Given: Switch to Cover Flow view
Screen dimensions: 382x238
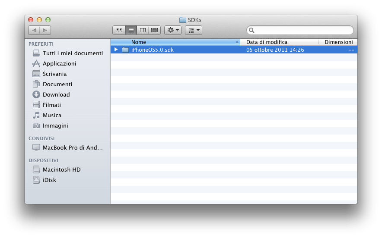Looking at the screenshot, I should pyautogui.click(x=154, y=30).
